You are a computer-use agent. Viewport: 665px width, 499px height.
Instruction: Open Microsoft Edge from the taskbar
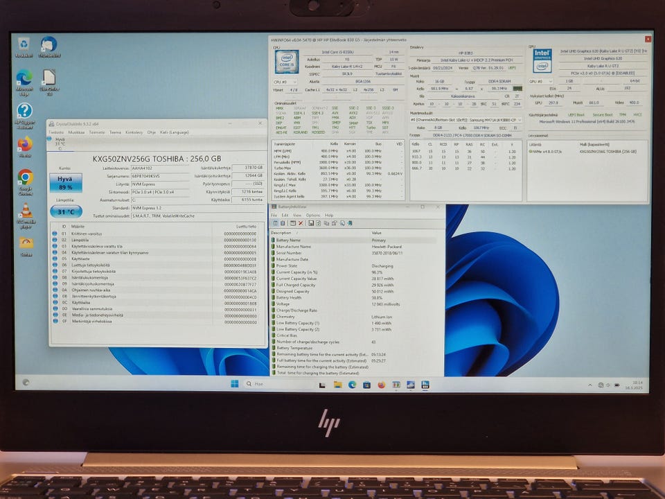click(x=352, y=385)
